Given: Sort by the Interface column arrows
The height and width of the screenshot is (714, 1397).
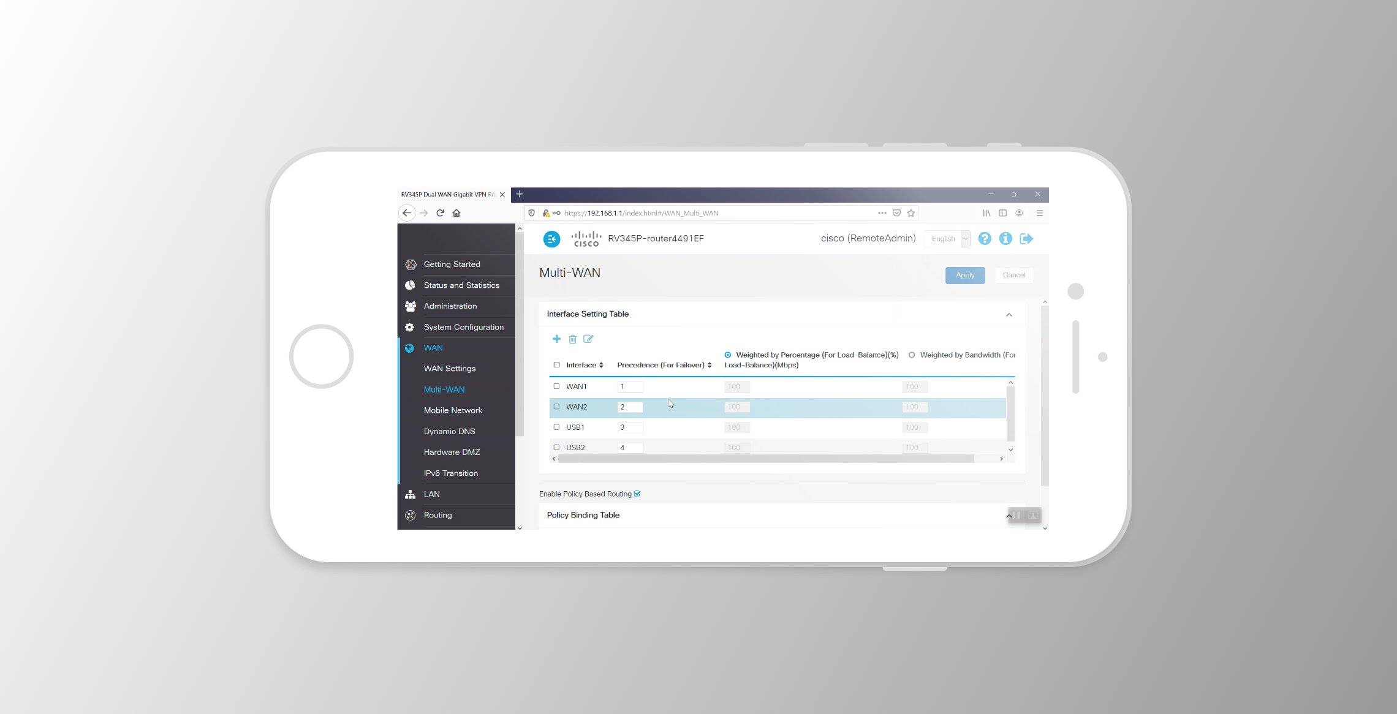Looking at the screenshot, I should click(601, 365).
